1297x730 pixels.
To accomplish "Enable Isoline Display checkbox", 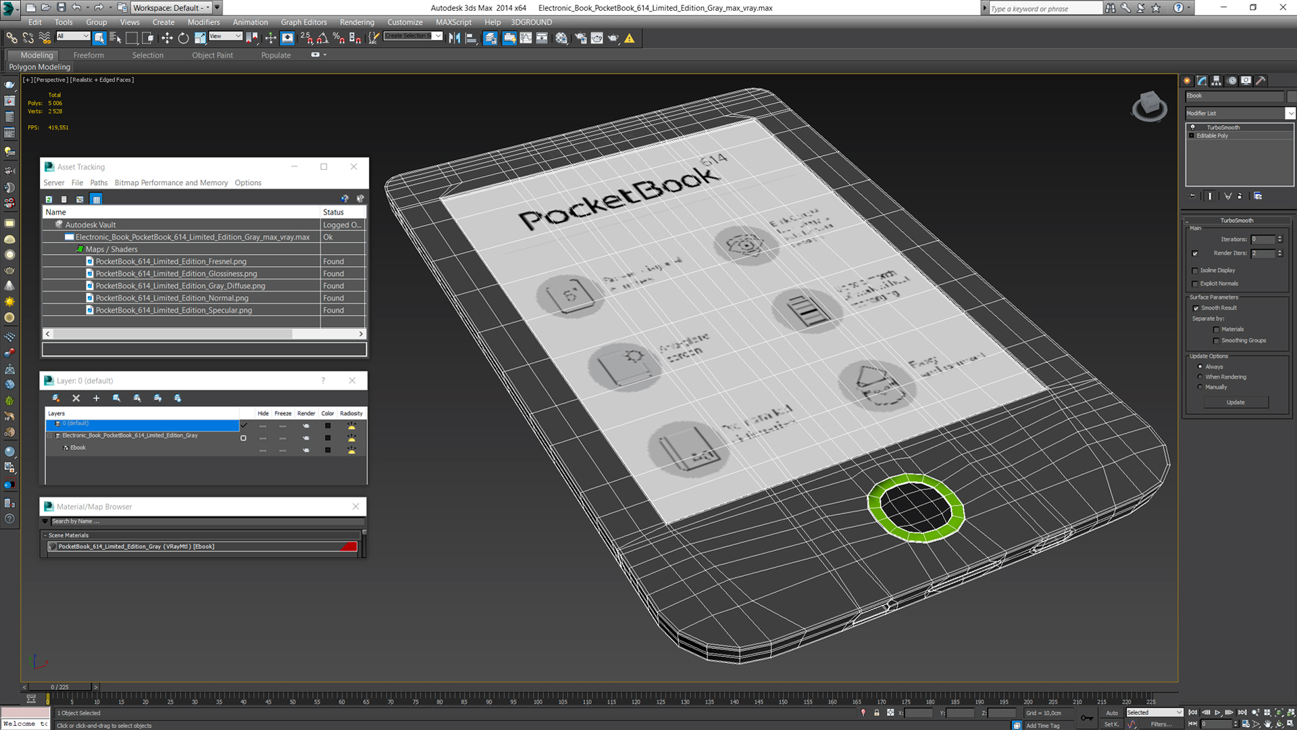I will point(1195,270).
